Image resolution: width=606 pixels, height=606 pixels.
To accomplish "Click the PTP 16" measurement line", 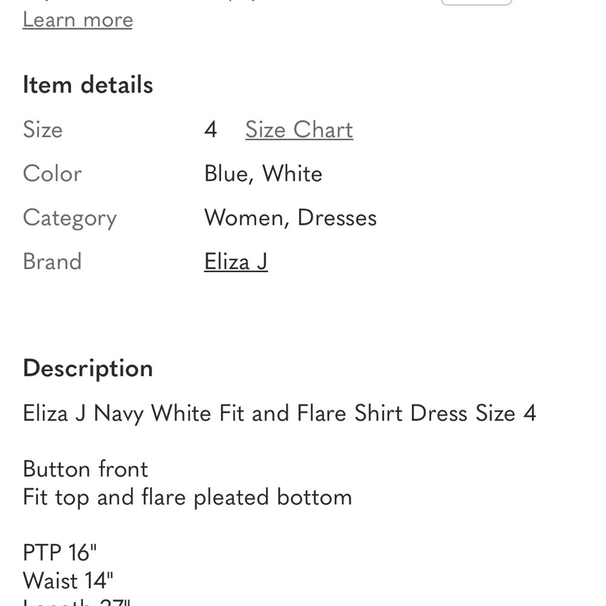I will pos(60,553).
